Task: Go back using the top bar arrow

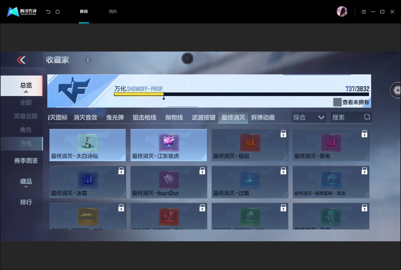Action: tap(48, 12)
